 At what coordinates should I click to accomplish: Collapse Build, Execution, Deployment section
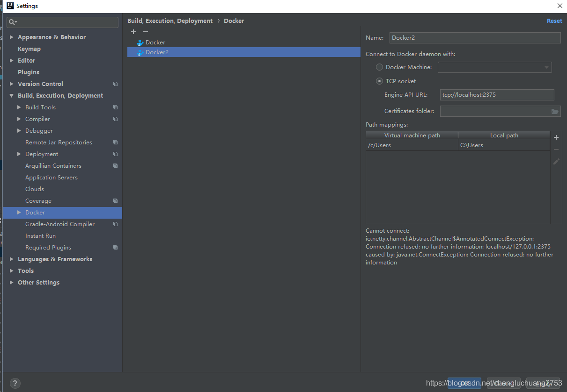point(12,96)
